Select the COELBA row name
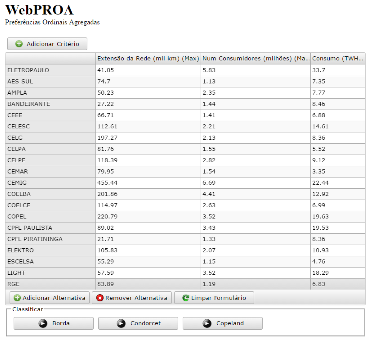 click(x=19, y=194)
